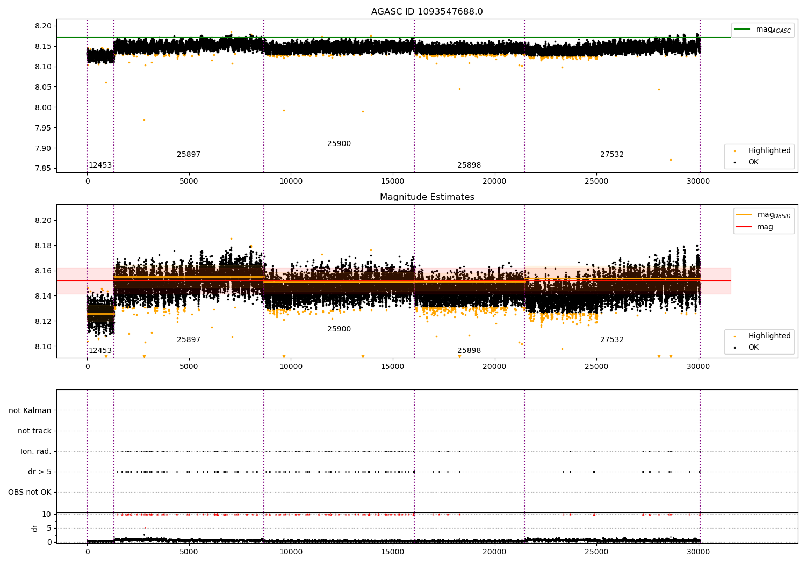Click y-axis tick 8.00 in the AGASC ID plot

[43, 107]
